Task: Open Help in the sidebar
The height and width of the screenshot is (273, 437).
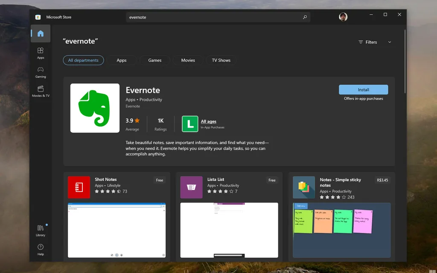Action: point(41,250)
